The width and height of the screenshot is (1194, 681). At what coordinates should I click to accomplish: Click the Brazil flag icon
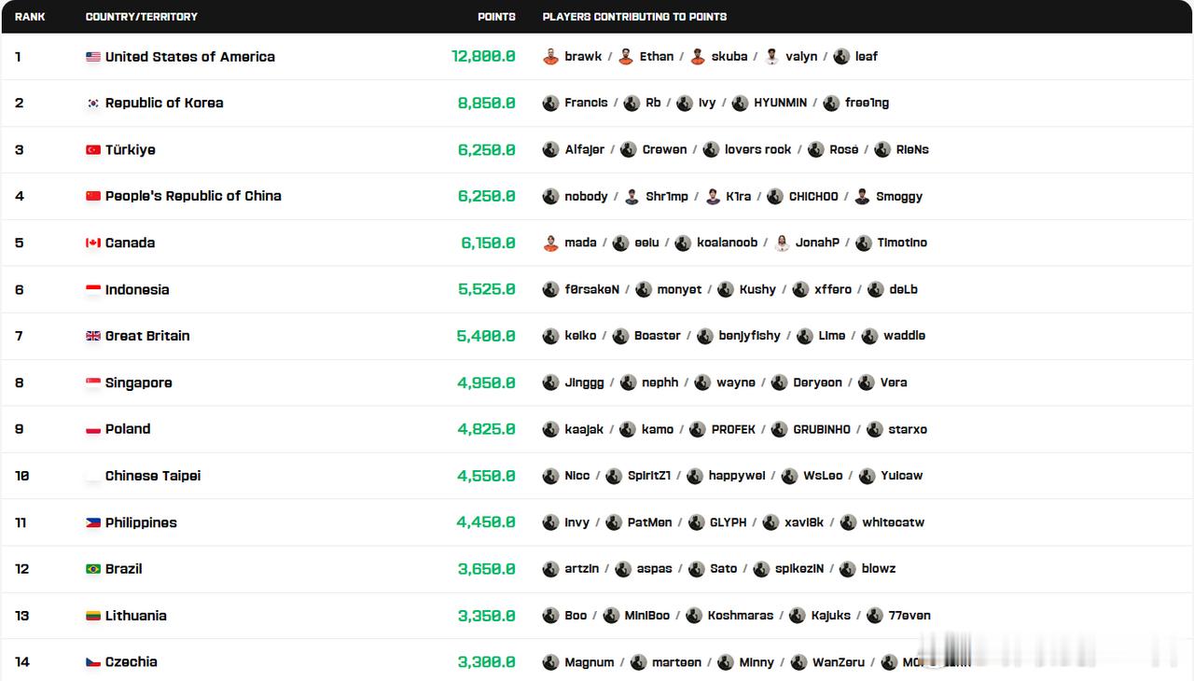(x=93, y=569)
